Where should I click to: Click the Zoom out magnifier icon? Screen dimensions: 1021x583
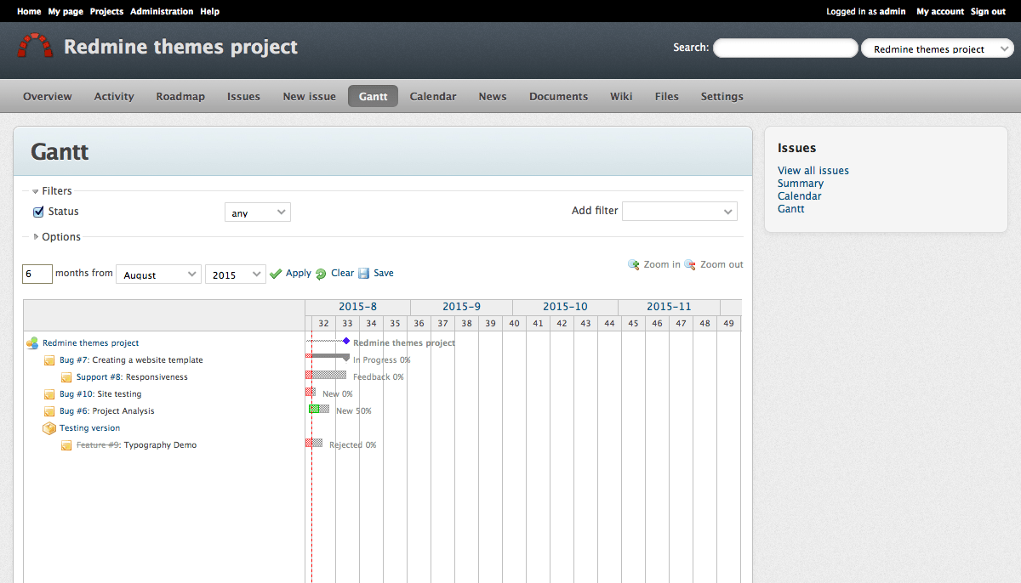(690, 264)
